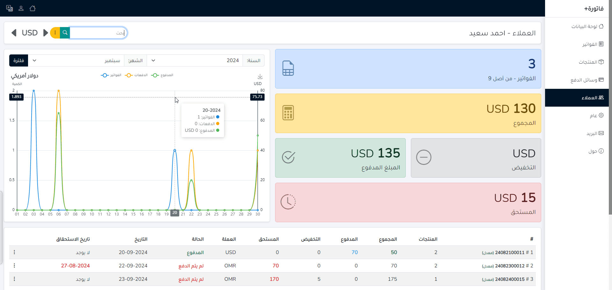Viewport: 612px width, 290px height.
Task: Open invoice 24082300012 link in table
Action: [x=509, y=266]
